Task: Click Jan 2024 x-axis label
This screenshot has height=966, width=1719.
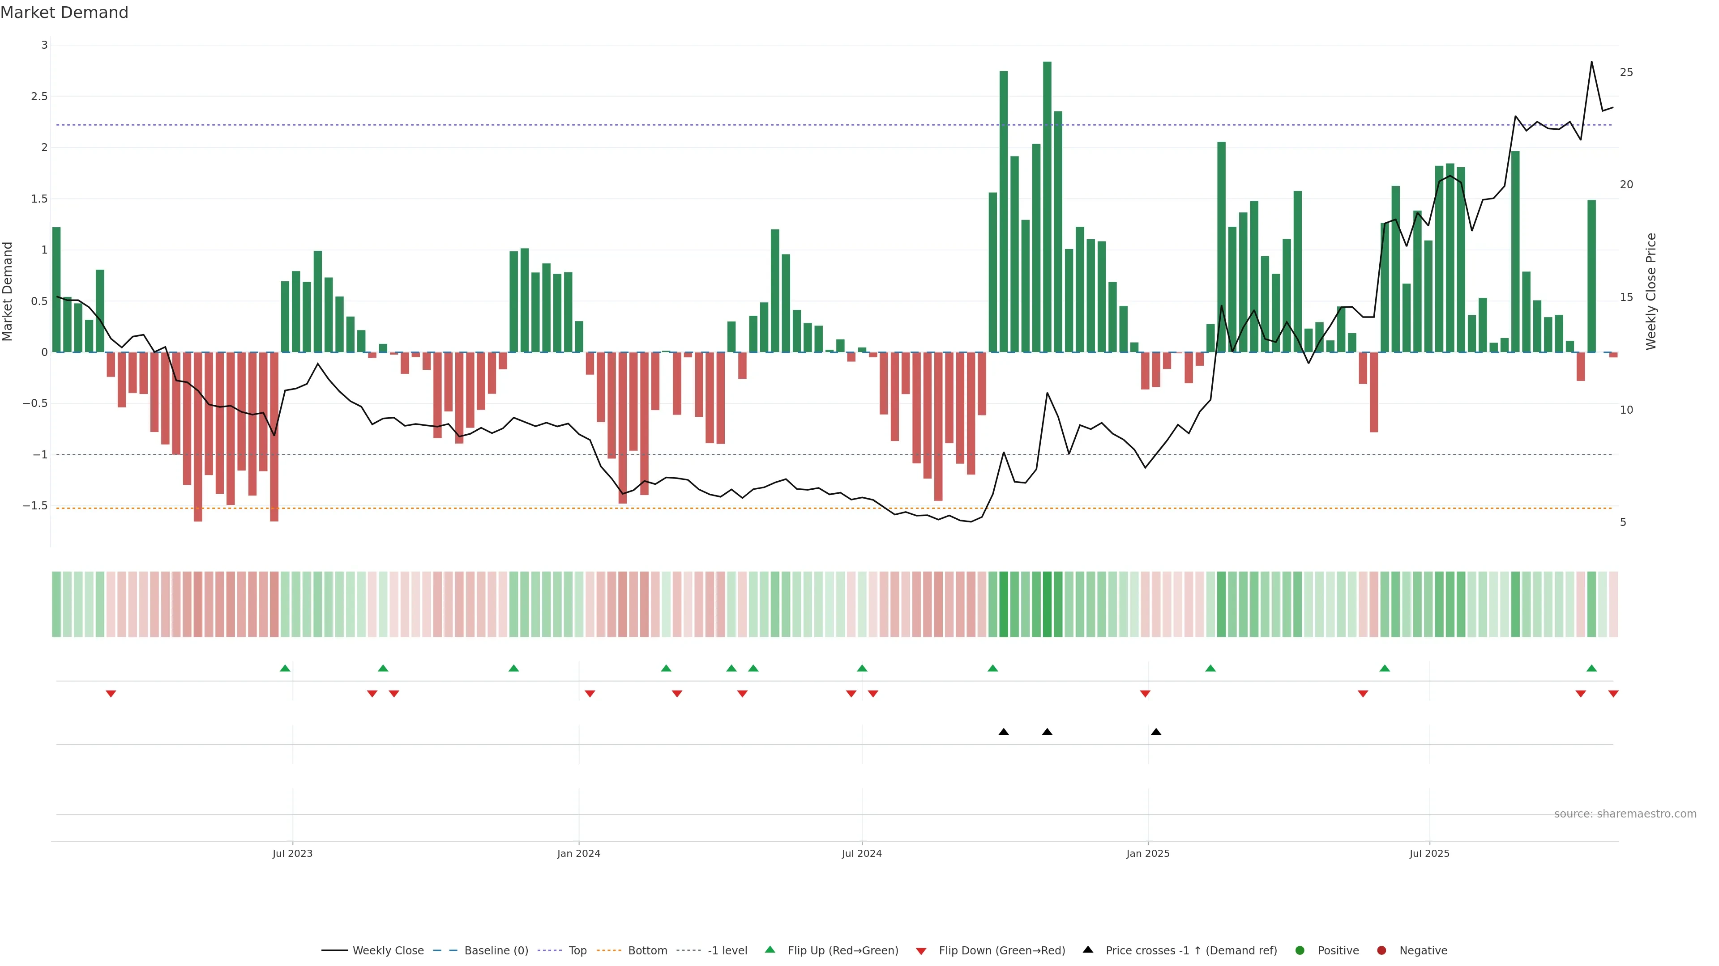Action: point(578,853)
